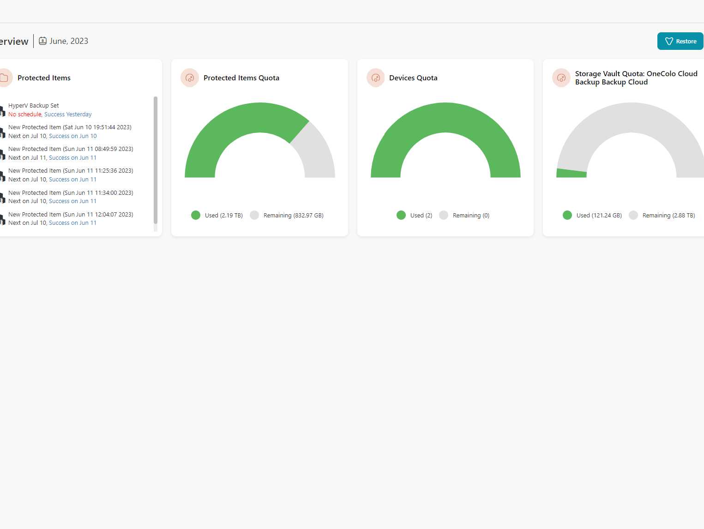Click the Remaining (2.88 TB) legend label
704x529 pixels.
tap(669, 216)
